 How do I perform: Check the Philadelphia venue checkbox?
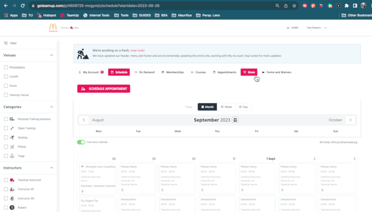click(x=6, y=67)
